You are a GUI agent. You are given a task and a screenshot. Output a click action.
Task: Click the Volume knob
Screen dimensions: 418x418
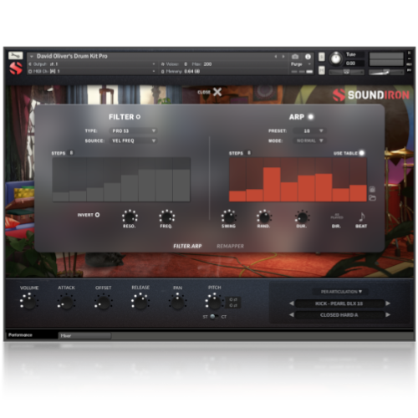click(x=28, y=303)
